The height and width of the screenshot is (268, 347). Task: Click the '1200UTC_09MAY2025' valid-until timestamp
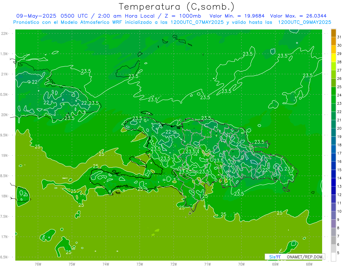[304, 22]
